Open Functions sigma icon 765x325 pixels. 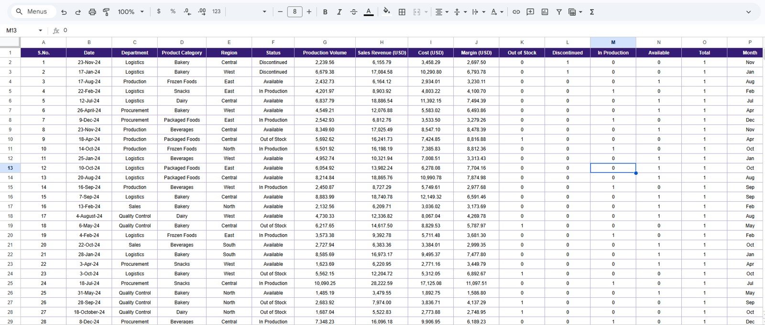click(592, 12)
